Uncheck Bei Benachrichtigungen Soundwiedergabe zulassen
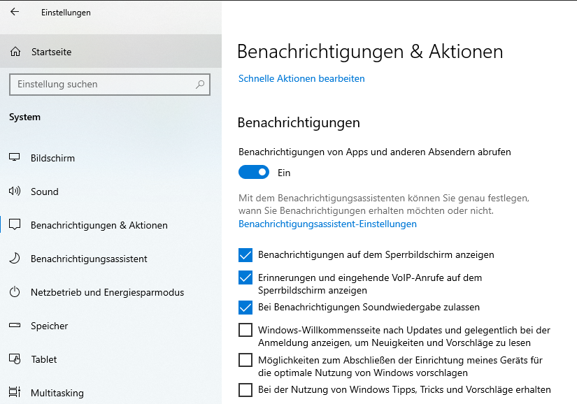The width and height of the screenshot is (577, 404). pos(245,308)
